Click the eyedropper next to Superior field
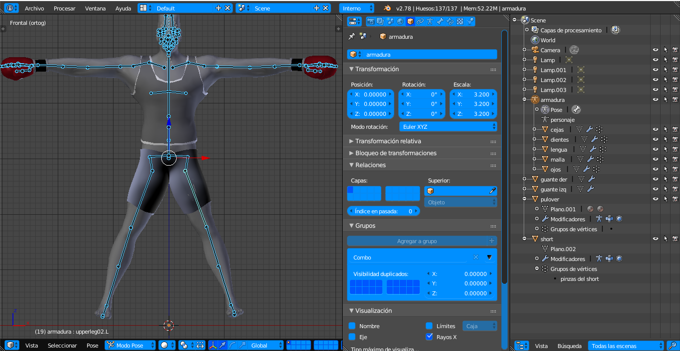This screenshot has height=351, width=680. (x=492, y=191)
